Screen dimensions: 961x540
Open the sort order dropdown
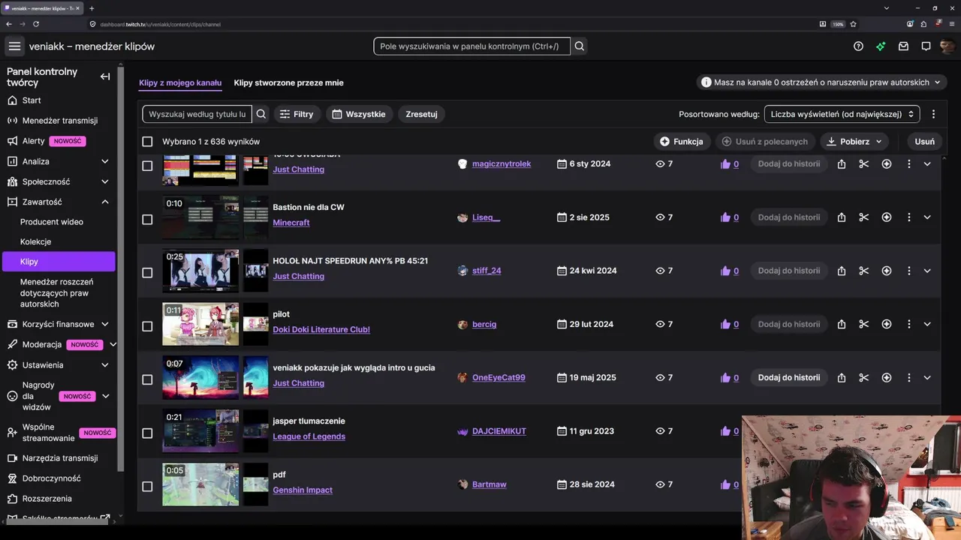point(842,114)
